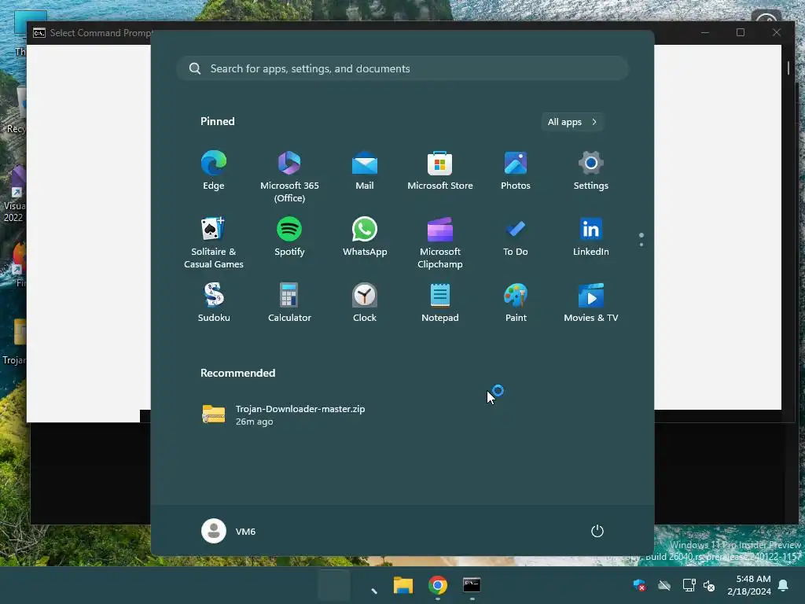805x604 pixels.
Task: Open Settings from pinned apps
Action: coord(591,171)
